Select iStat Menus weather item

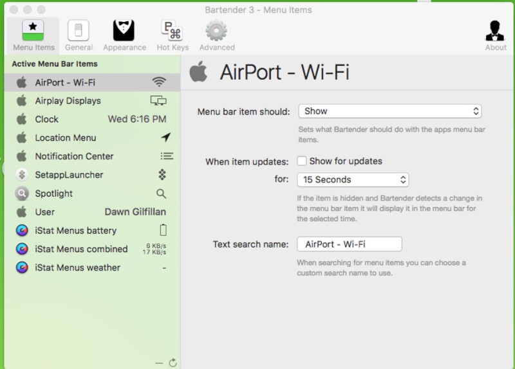(93, 267)
